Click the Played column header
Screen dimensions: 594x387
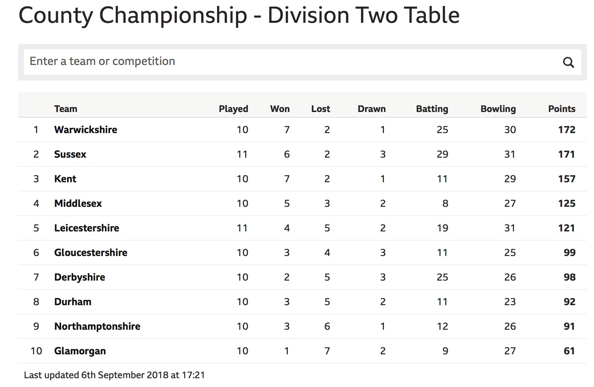coord(234,109)
